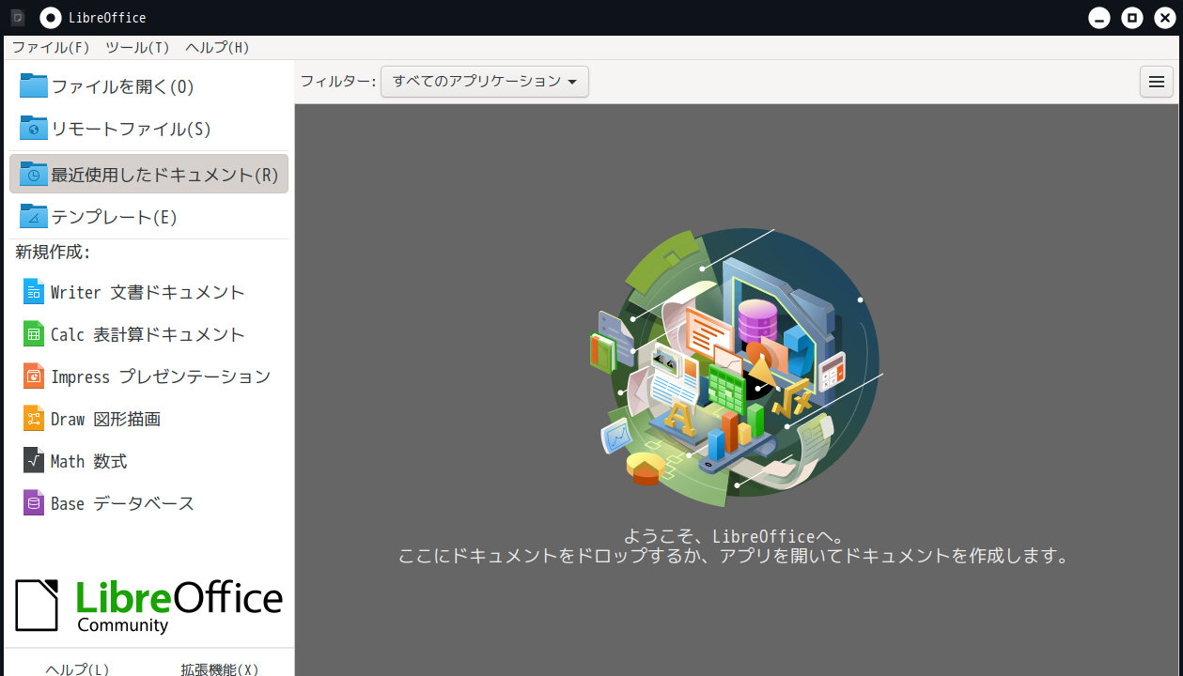This screenshot has width=1183, height=676.
Task: Select リモートファイル(S) button
Action: pyautogui.click(x=148, y=129)
